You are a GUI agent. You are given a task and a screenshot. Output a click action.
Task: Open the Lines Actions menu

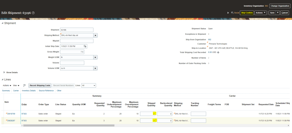pyautogui.click(x=7, y=85)
